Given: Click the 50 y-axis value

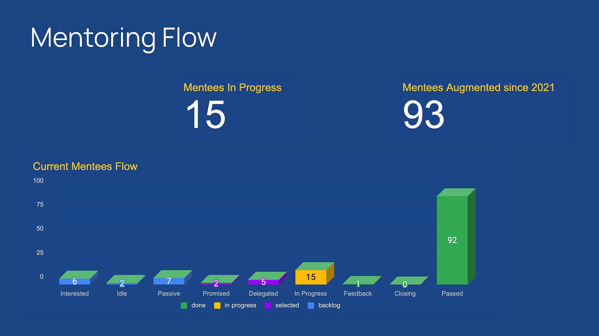Looking at the screenshot, I should 40,229.
